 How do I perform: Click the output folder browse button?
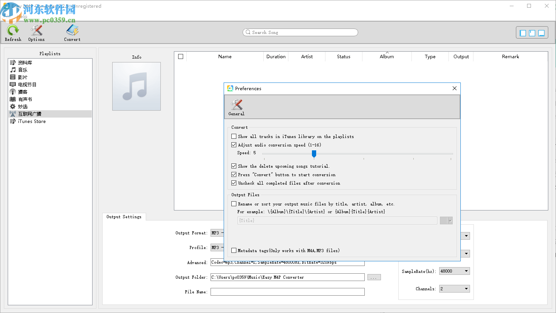pos(374,277)
